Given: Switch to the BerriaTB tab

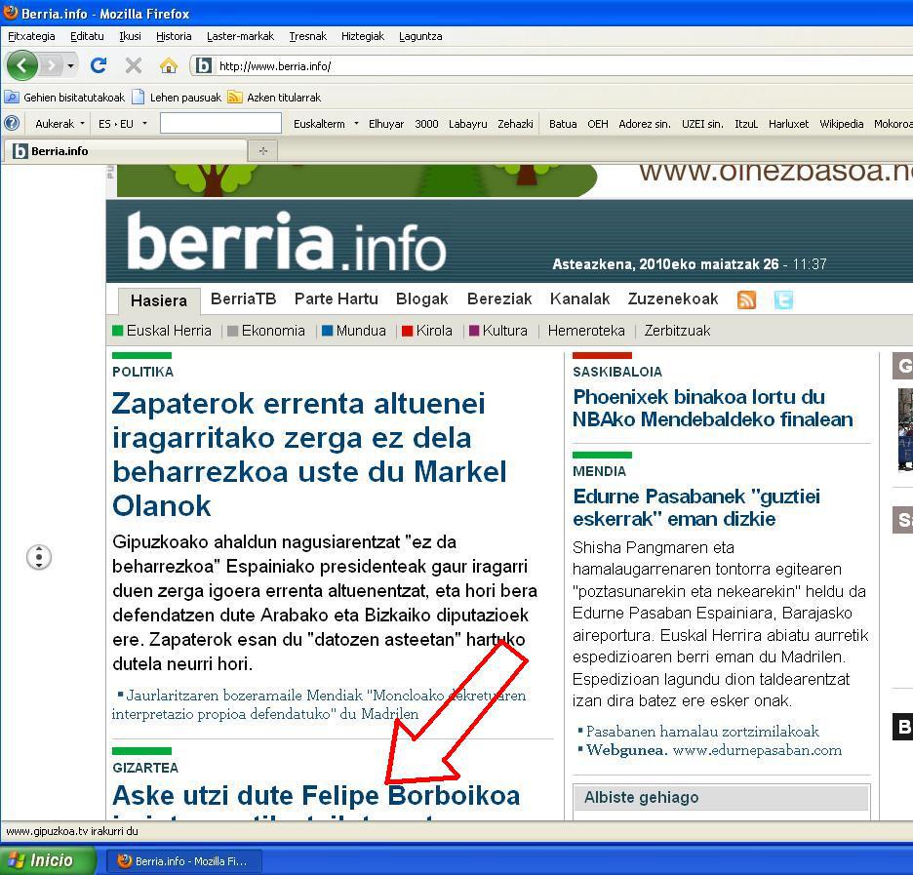Looking at the screenshot, I should [243, 298].
